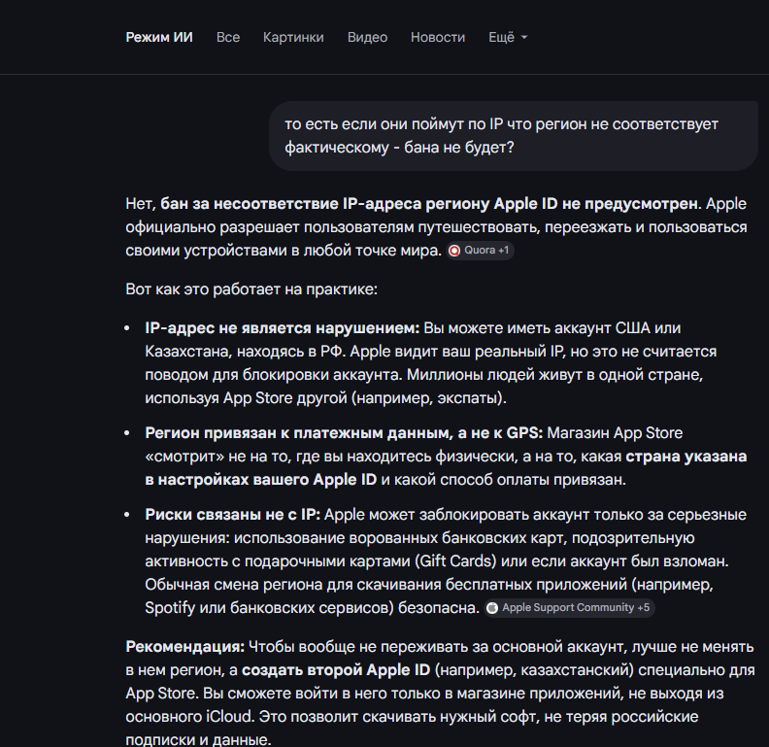Open the Новости tab
Image resolution: width=769 pixels, height=747 pixels.
438,37
